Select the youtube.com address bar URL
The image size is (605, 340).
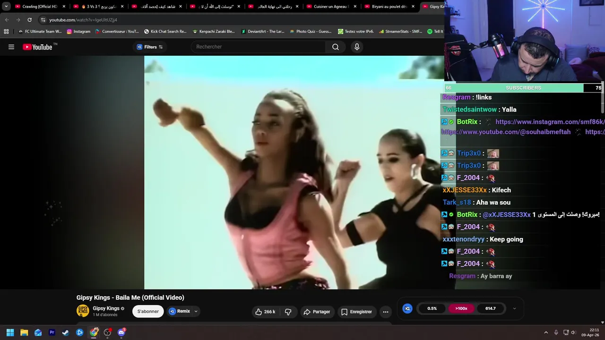click(x=83, y=20)
